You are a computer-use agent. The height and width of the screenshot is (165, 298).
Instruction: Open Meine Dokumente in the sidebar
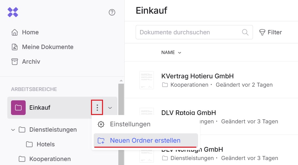(x=47, y=47)
